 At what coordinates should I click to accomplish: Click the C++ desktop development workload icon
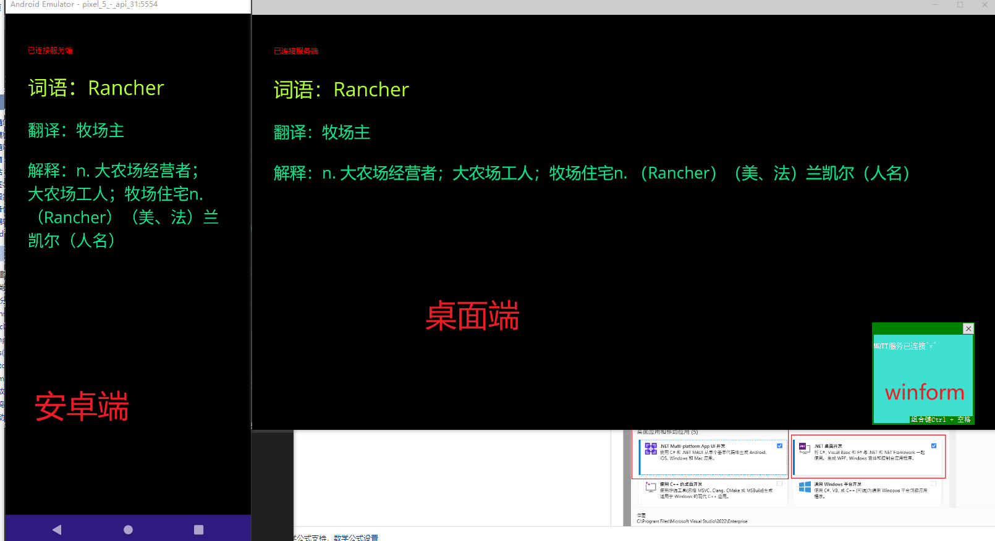651,487
